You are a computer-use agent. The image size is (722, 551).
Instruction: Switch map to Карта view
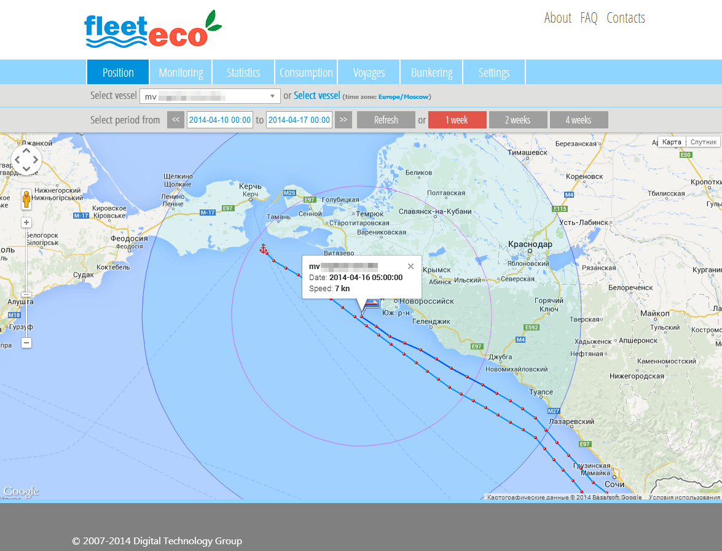(672, 142)
